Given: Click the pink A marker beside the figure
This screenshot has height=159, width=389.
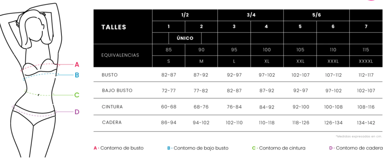Looking at the screenshot, I should [77, 64].
